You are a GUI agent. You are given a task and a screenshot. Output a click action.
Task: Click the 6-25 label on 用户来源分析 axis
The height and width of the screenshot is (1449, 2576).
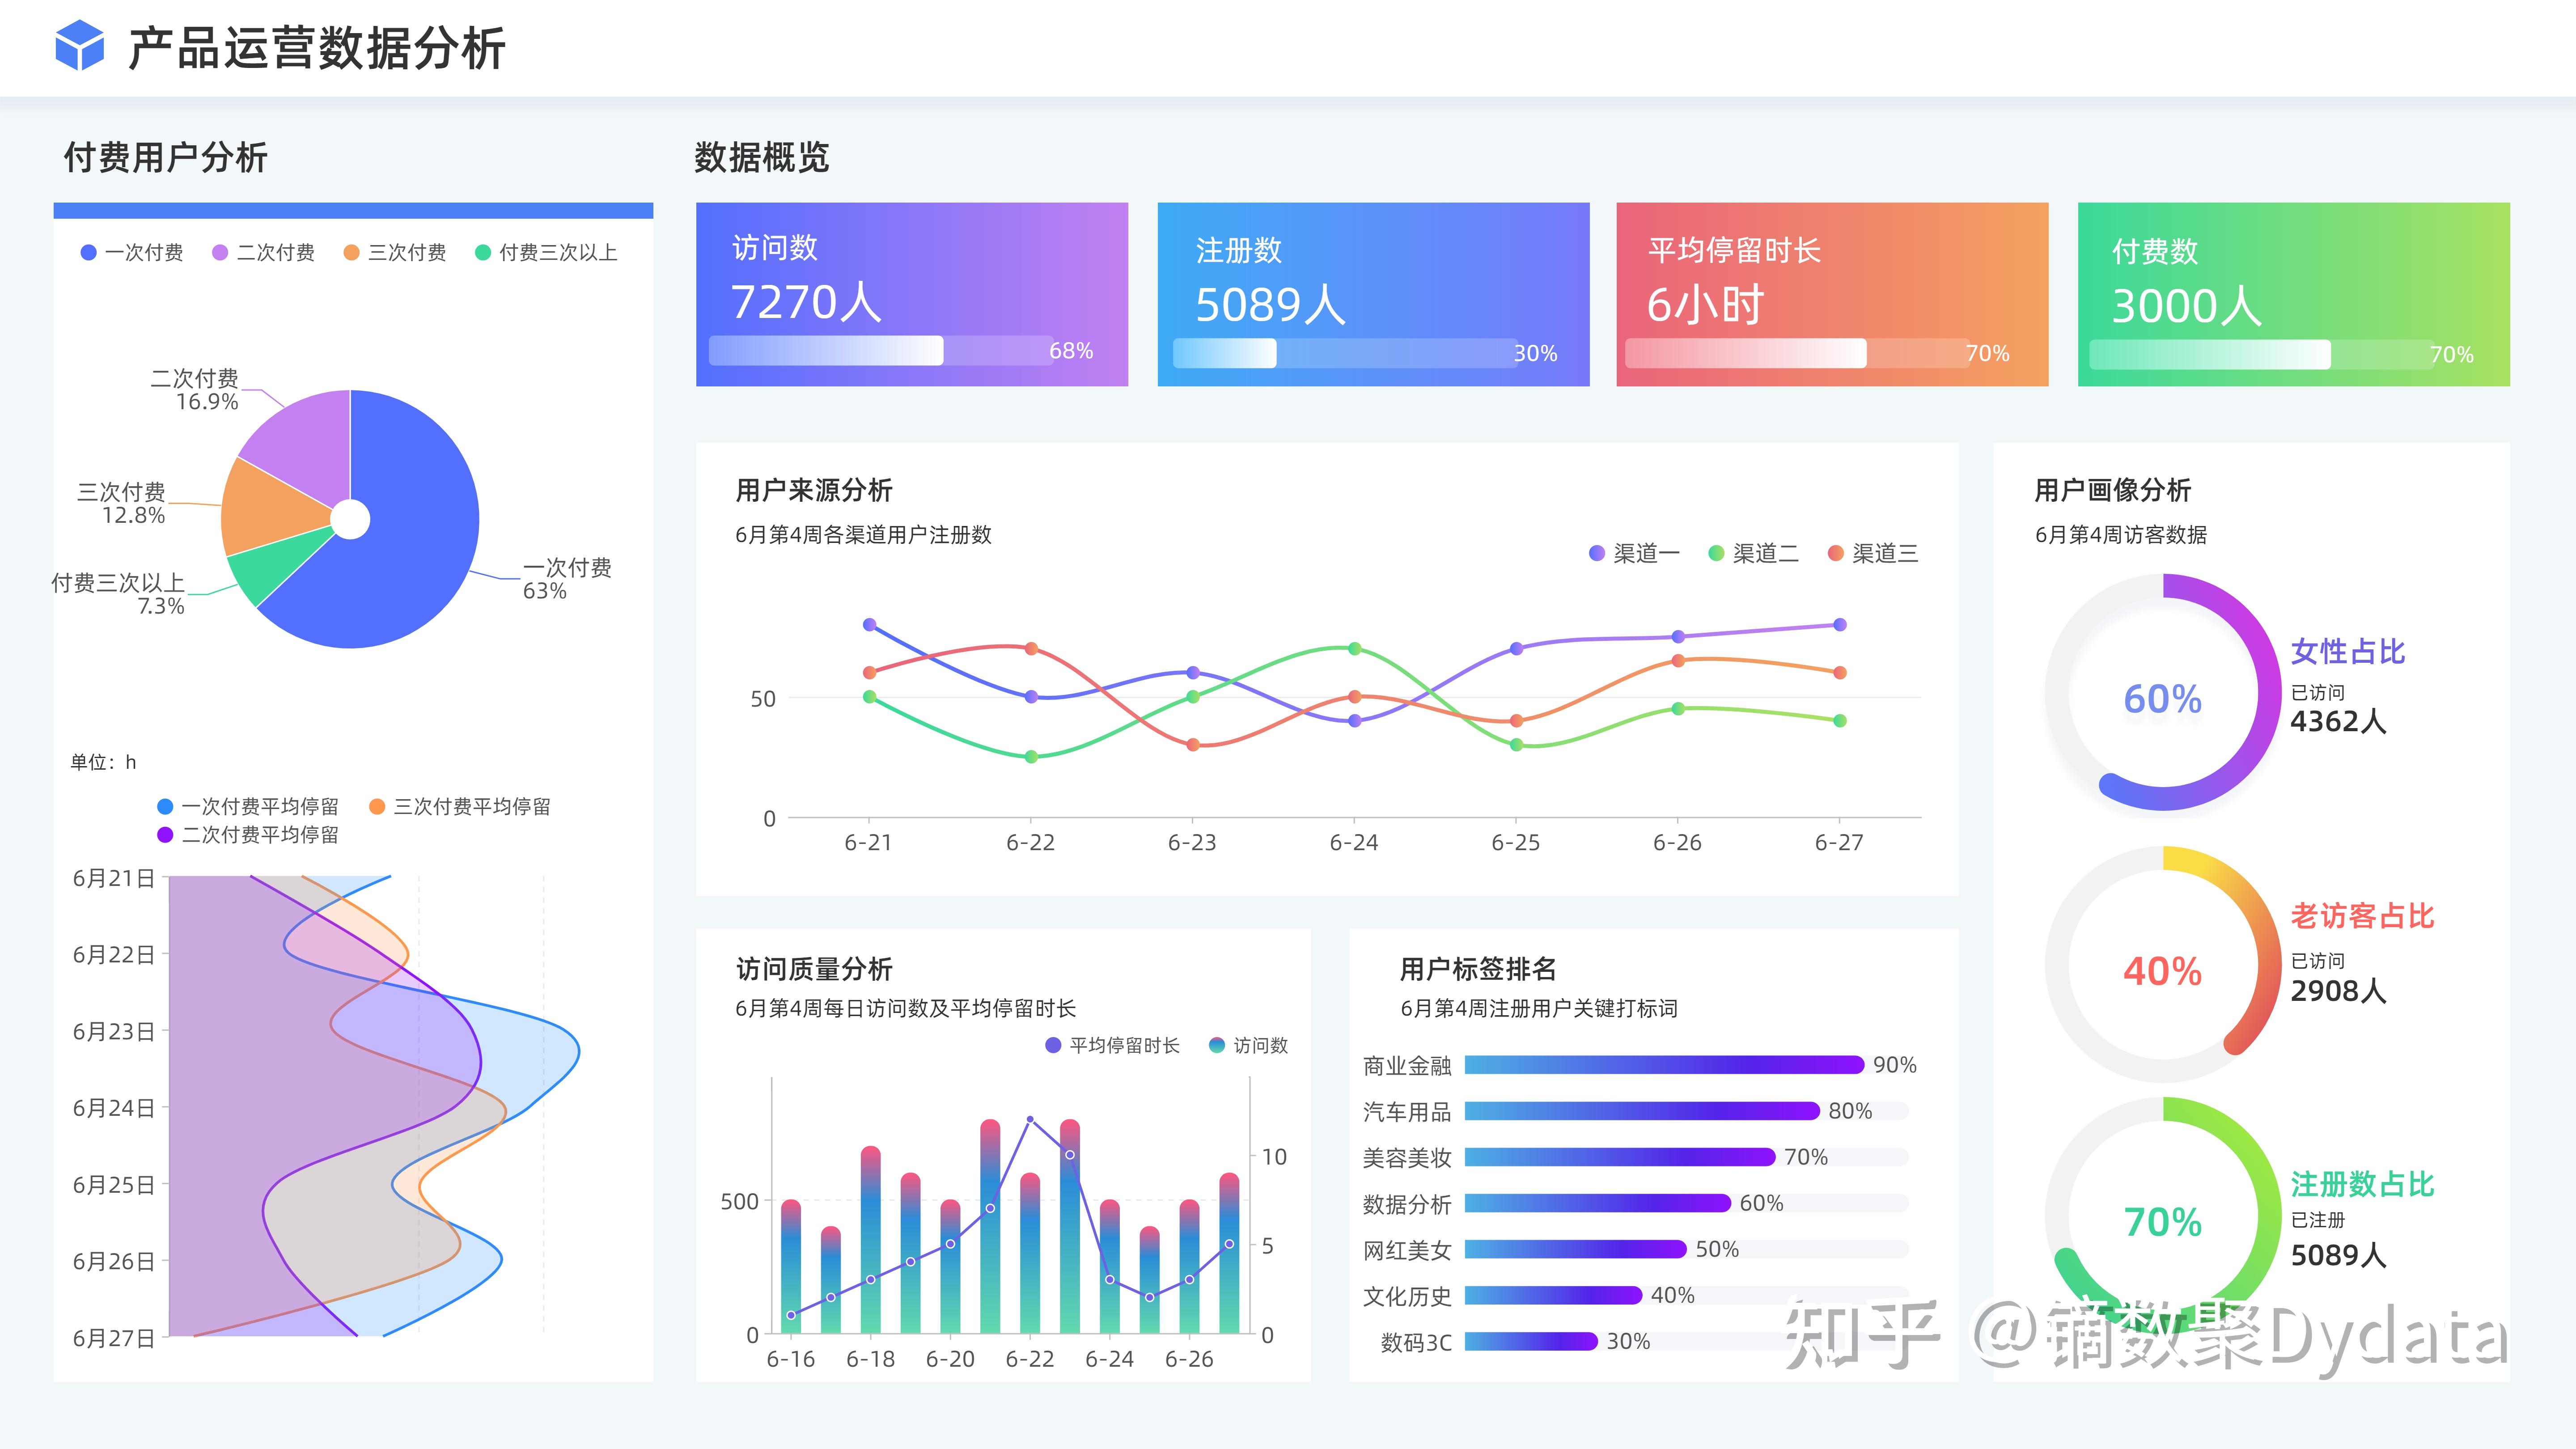[1516, 843]
